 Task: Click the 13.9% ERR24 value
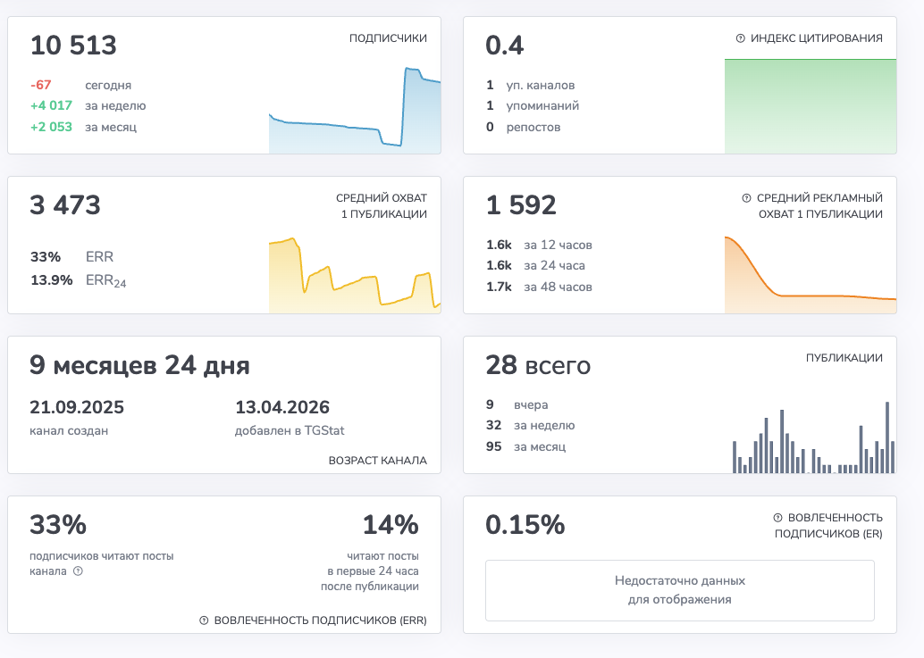pyautogui.click(x=51, y=279)
